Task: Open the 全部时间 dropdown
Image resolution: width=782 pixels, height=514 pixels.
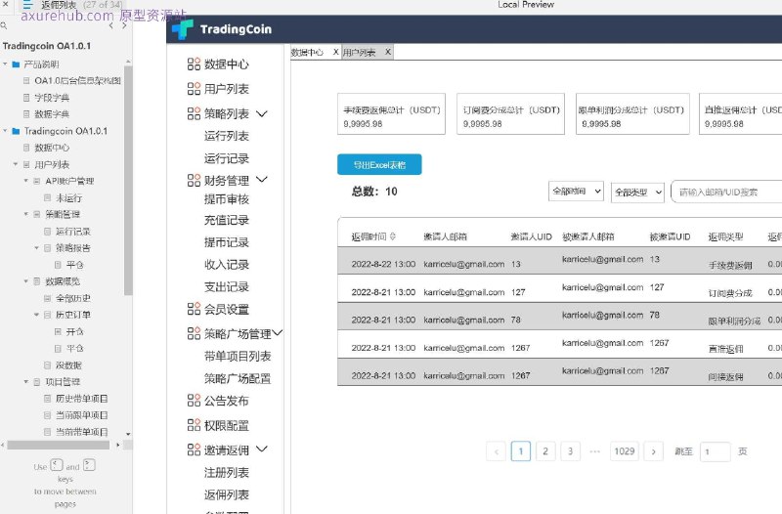Action: pyautogui.click(x=576, y=191)
